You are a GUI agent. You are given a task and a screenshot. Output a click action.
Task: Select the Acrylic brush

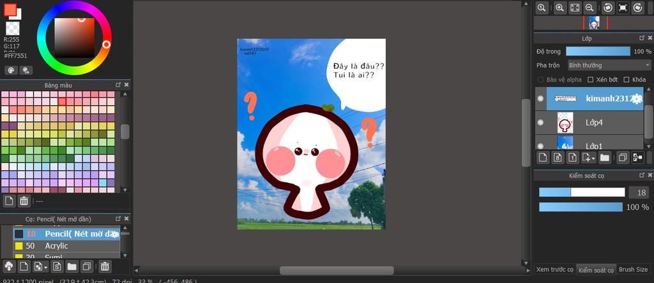click(x=66, y=246)
